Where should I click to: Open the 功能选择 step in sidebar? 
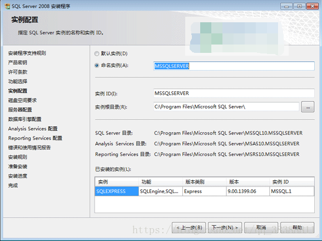18,81
